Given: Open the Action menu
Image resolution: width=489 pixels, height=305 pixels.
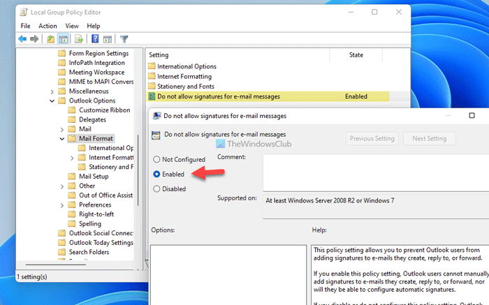Looking at the screenshot, I should 48,26.
